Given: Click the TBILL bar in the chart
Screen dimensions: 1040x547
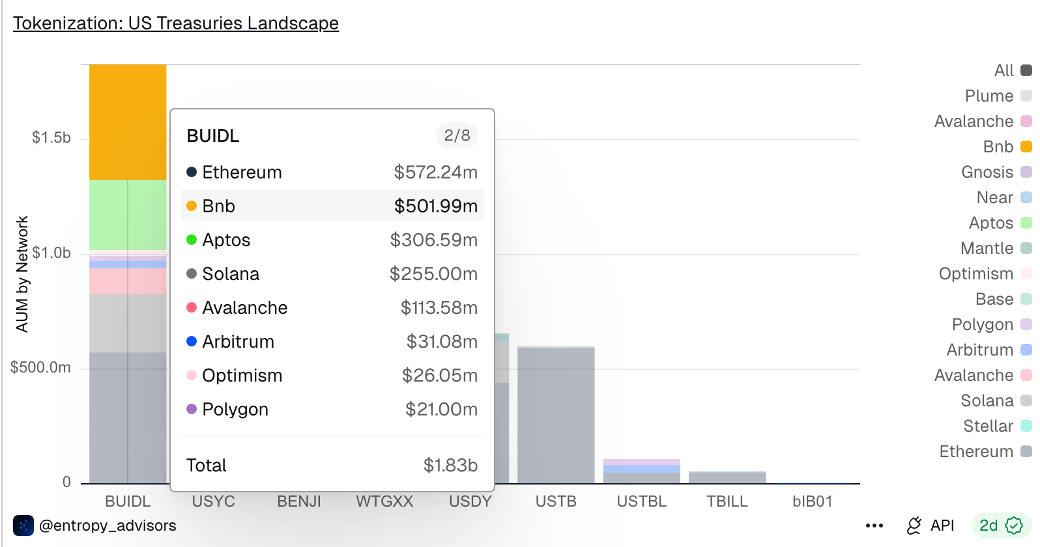Looking at the screenshot, I should 727,477.
